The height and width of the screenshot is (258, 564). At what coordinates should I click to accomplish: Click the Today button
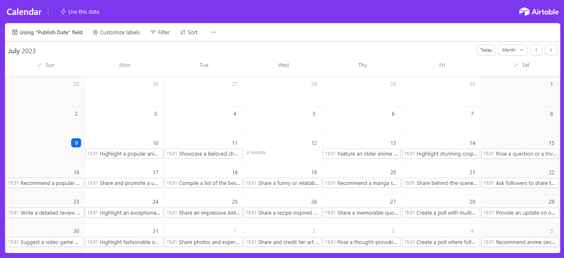pyautogui.click(x=486, y=50)
